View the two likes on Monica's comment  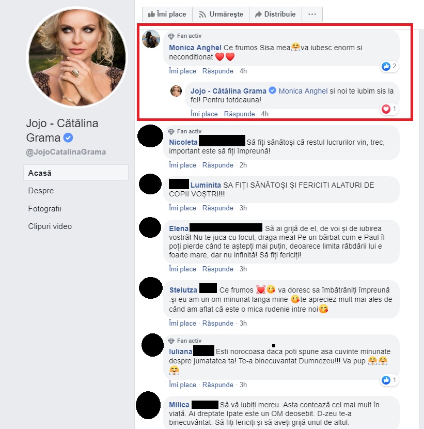click(389, 66)
